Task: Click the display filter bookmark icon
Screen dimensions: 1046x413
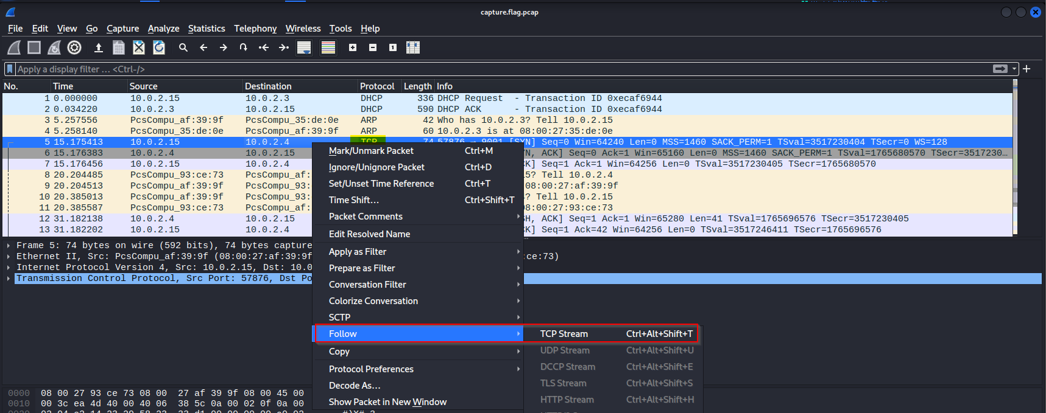Action: point(10,69)
